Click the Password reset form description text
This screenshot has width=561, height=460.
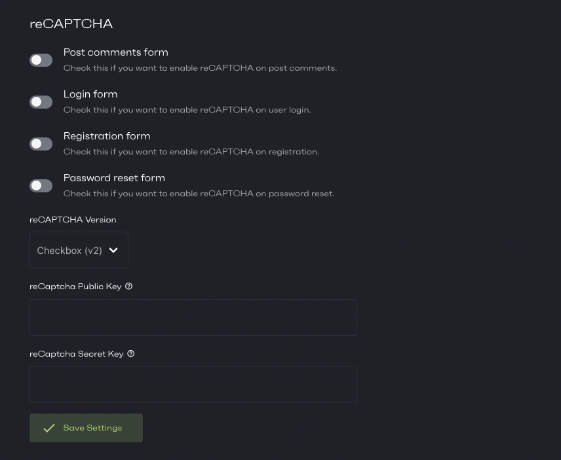pyautogui.click(x=199, y=193)
